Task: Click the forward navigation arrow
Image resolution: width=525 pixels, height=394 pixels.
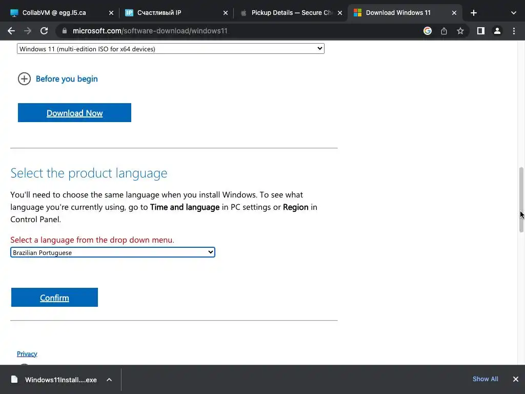Action: pos(28,31)
